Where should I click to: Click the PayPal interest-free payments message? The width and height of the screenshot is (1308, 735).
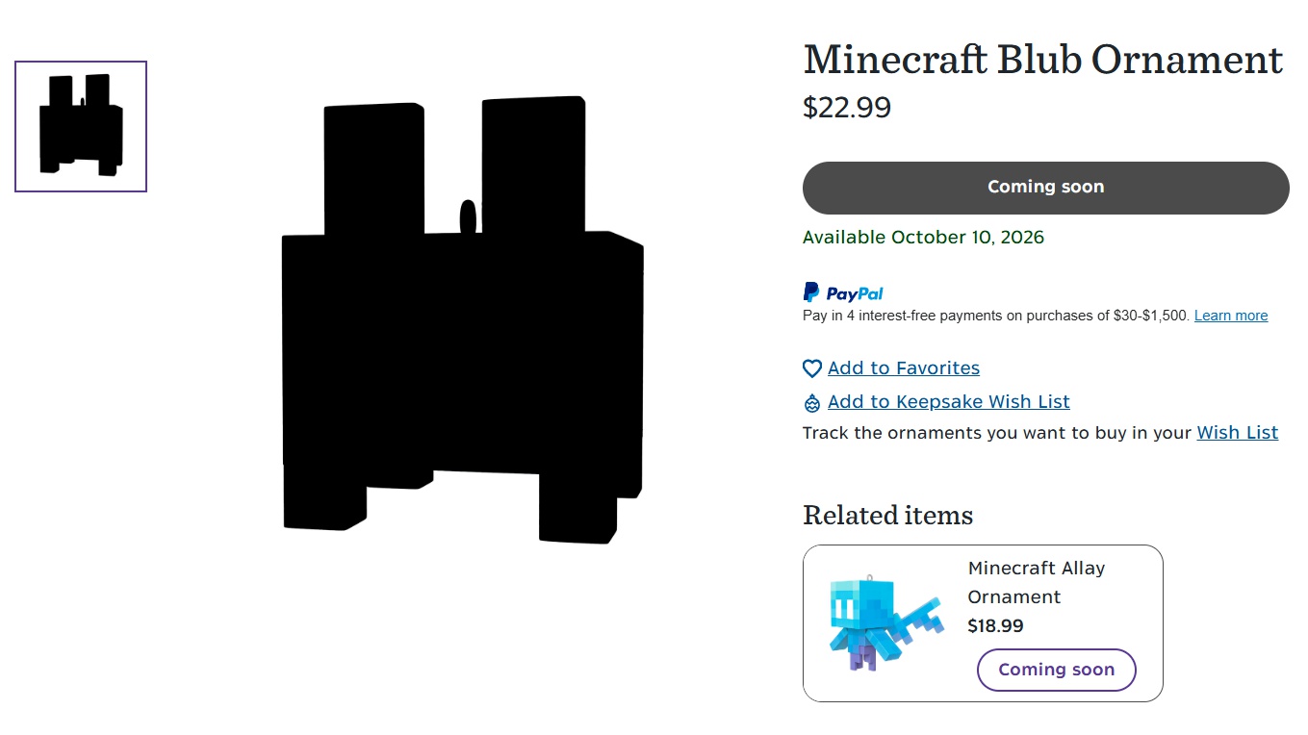996,316
